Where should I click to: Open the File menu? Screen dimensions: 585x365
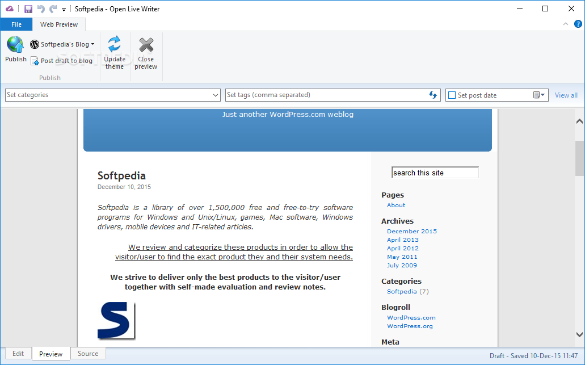[16, 24]
